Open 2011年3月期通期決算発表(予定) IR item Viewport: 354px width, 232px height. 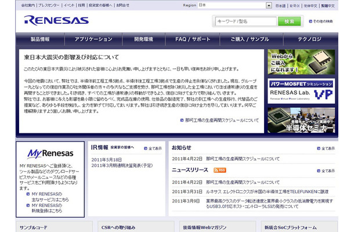click(122, 165)
